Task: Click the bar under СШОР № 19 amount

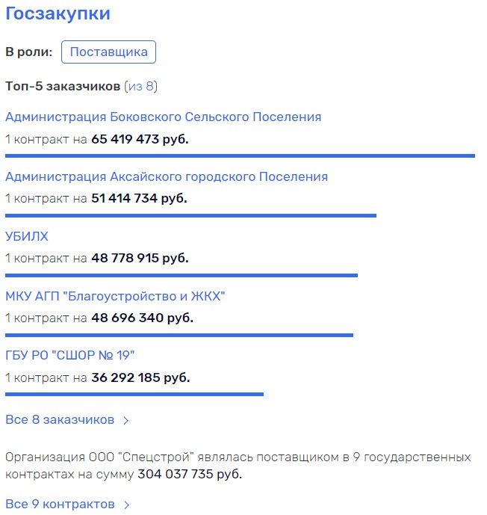Action: 134,394
